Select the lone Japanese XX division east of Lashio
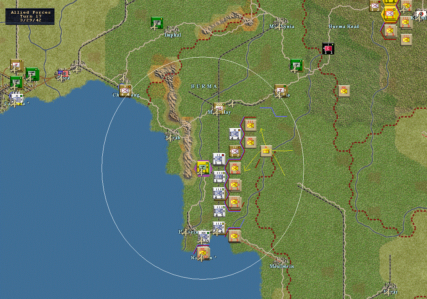This screenshot has height=299, width=427. pos(344,91)
